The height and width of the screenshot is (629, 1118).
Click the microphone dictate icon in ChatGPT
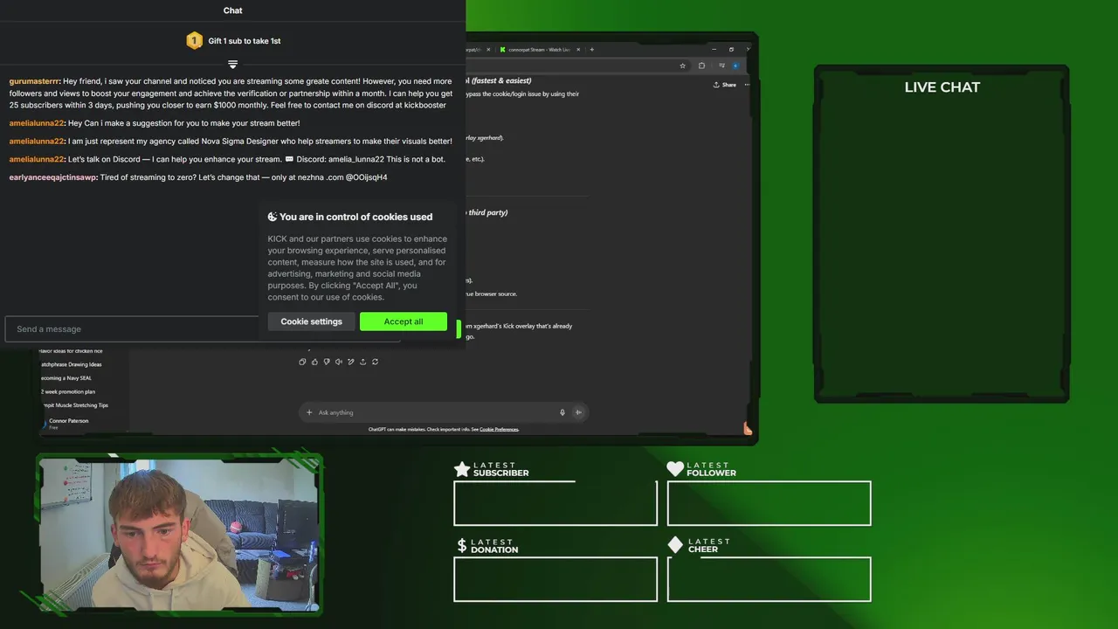click(562, 412)
